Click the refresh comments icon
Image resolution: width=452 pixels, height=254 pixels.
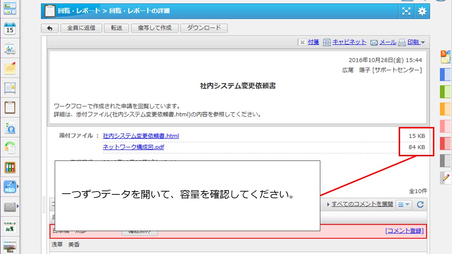[420, 204]
